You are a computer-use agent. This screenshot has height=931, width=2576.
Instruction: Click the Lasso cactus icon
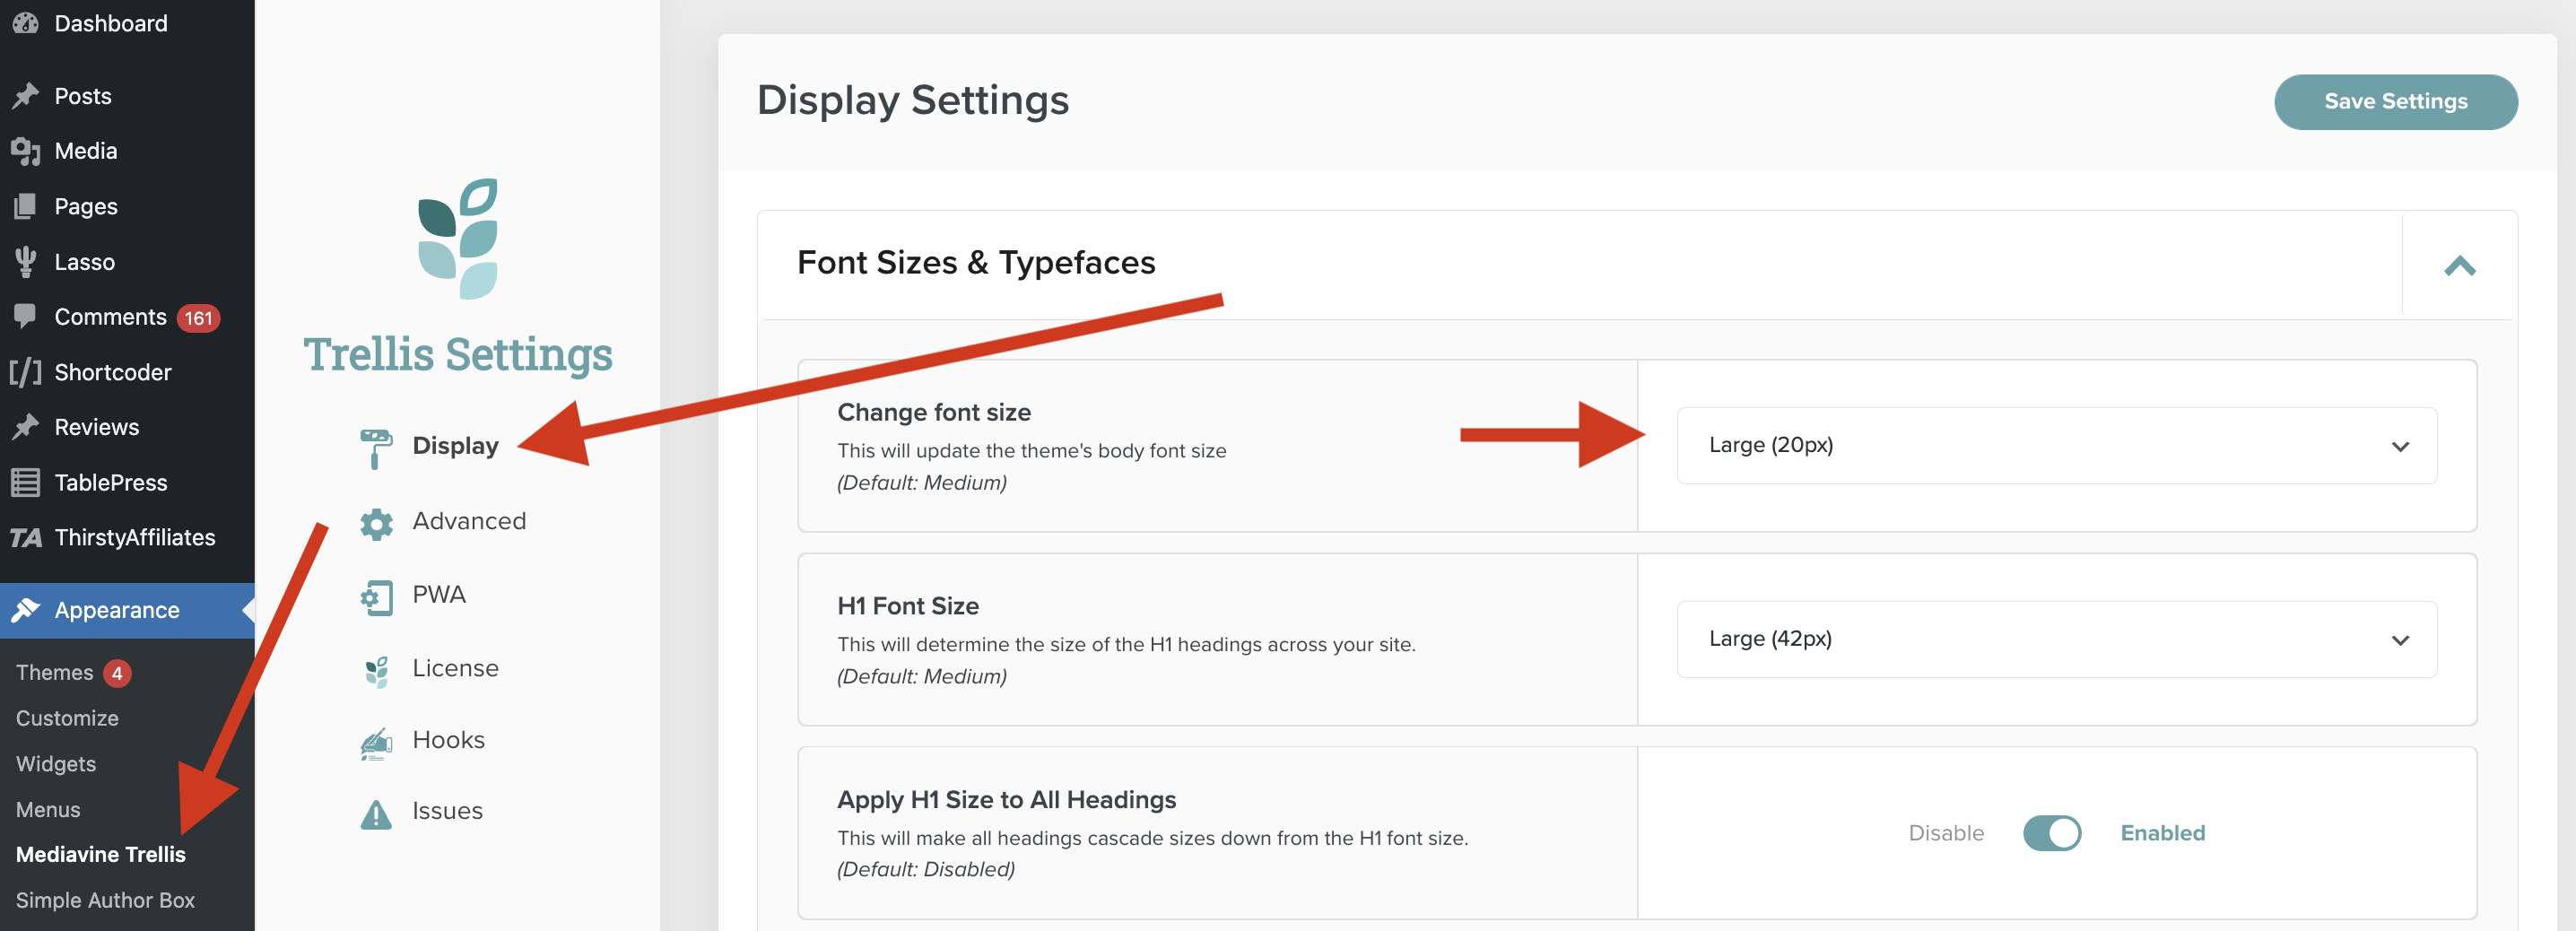pos(25,261)
